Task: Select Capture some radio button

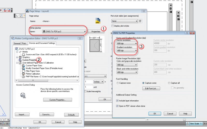Action: point(143,83)
